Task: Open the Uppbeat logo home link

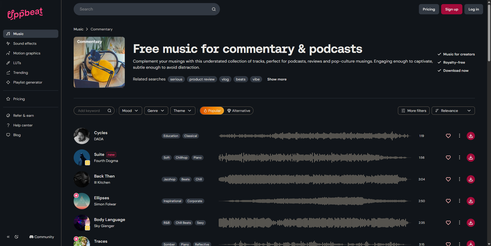Action: [x=25, y=13]
